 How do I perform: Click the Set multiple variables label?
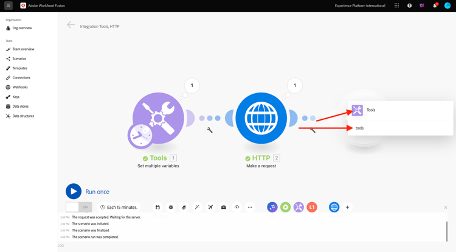coord(158,166)
